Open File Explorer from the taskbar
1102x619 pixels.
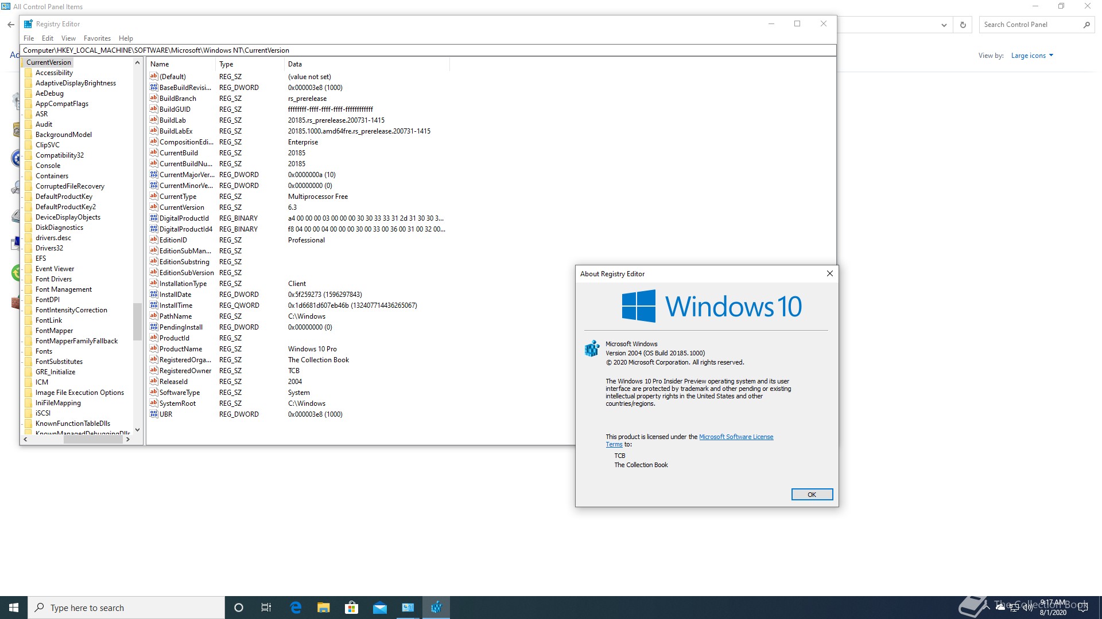tap(324, 608)
